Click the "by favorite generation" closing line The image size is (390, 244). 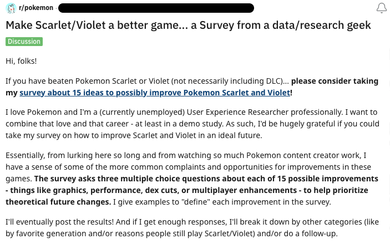tap(171, 233)
